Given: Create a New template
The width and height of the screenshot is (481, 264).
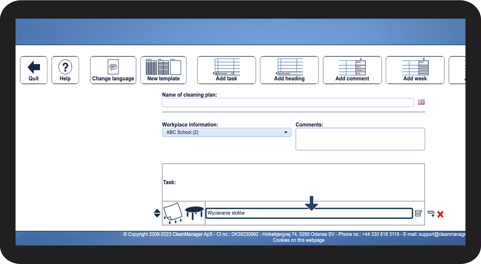Looking at the screenshot, I should click(x=164, y=70).
